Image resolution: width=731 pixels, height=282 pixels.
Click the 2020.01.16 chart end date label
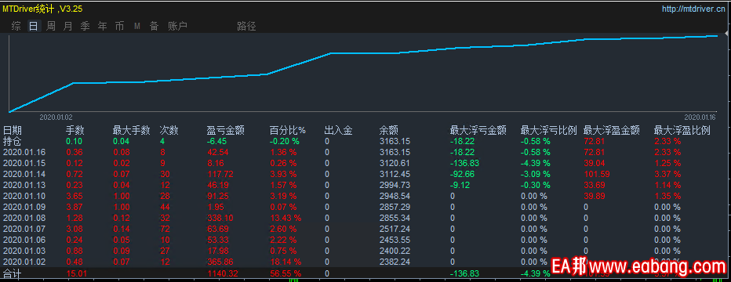click(x=700, y=117)
